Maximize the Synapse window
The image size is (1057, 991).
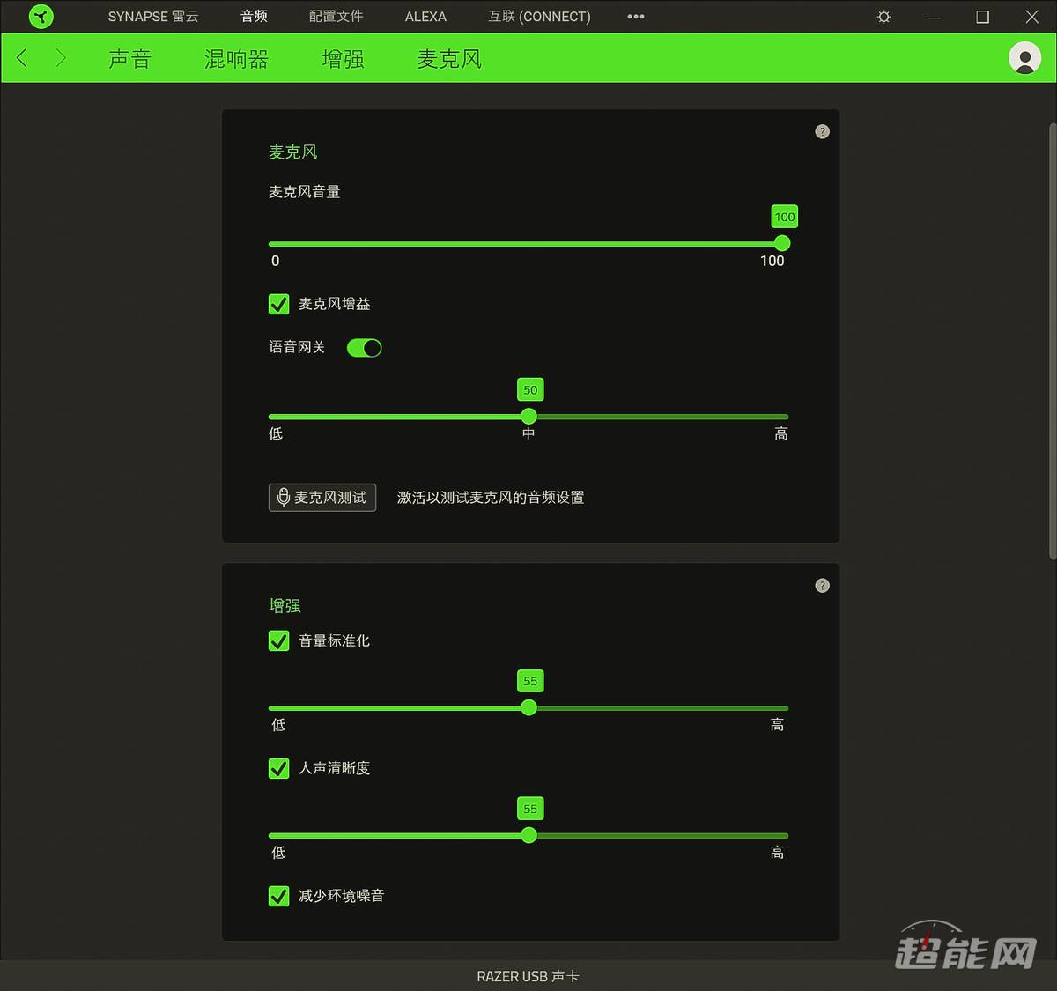(x=982, y=17)
